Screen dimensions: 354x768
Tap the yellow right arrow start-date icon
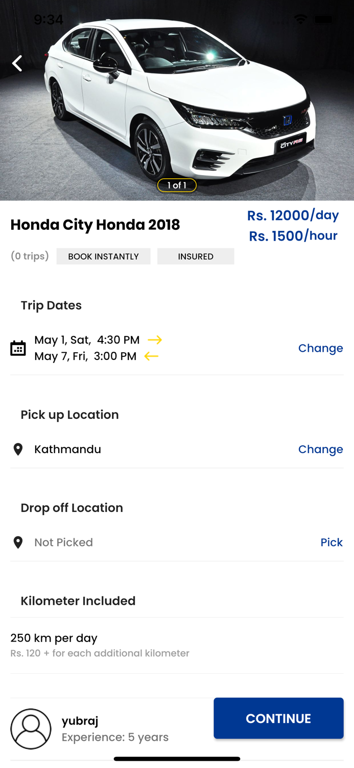click(x=155, y=339)
